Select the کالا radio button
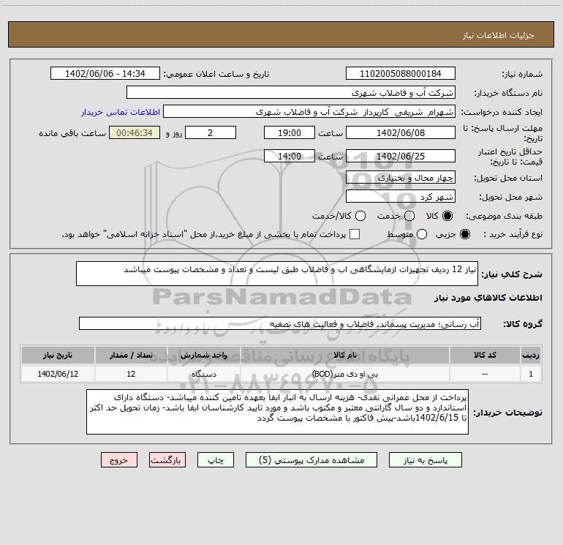Screen dimensions: 563x545 [447, 216]
